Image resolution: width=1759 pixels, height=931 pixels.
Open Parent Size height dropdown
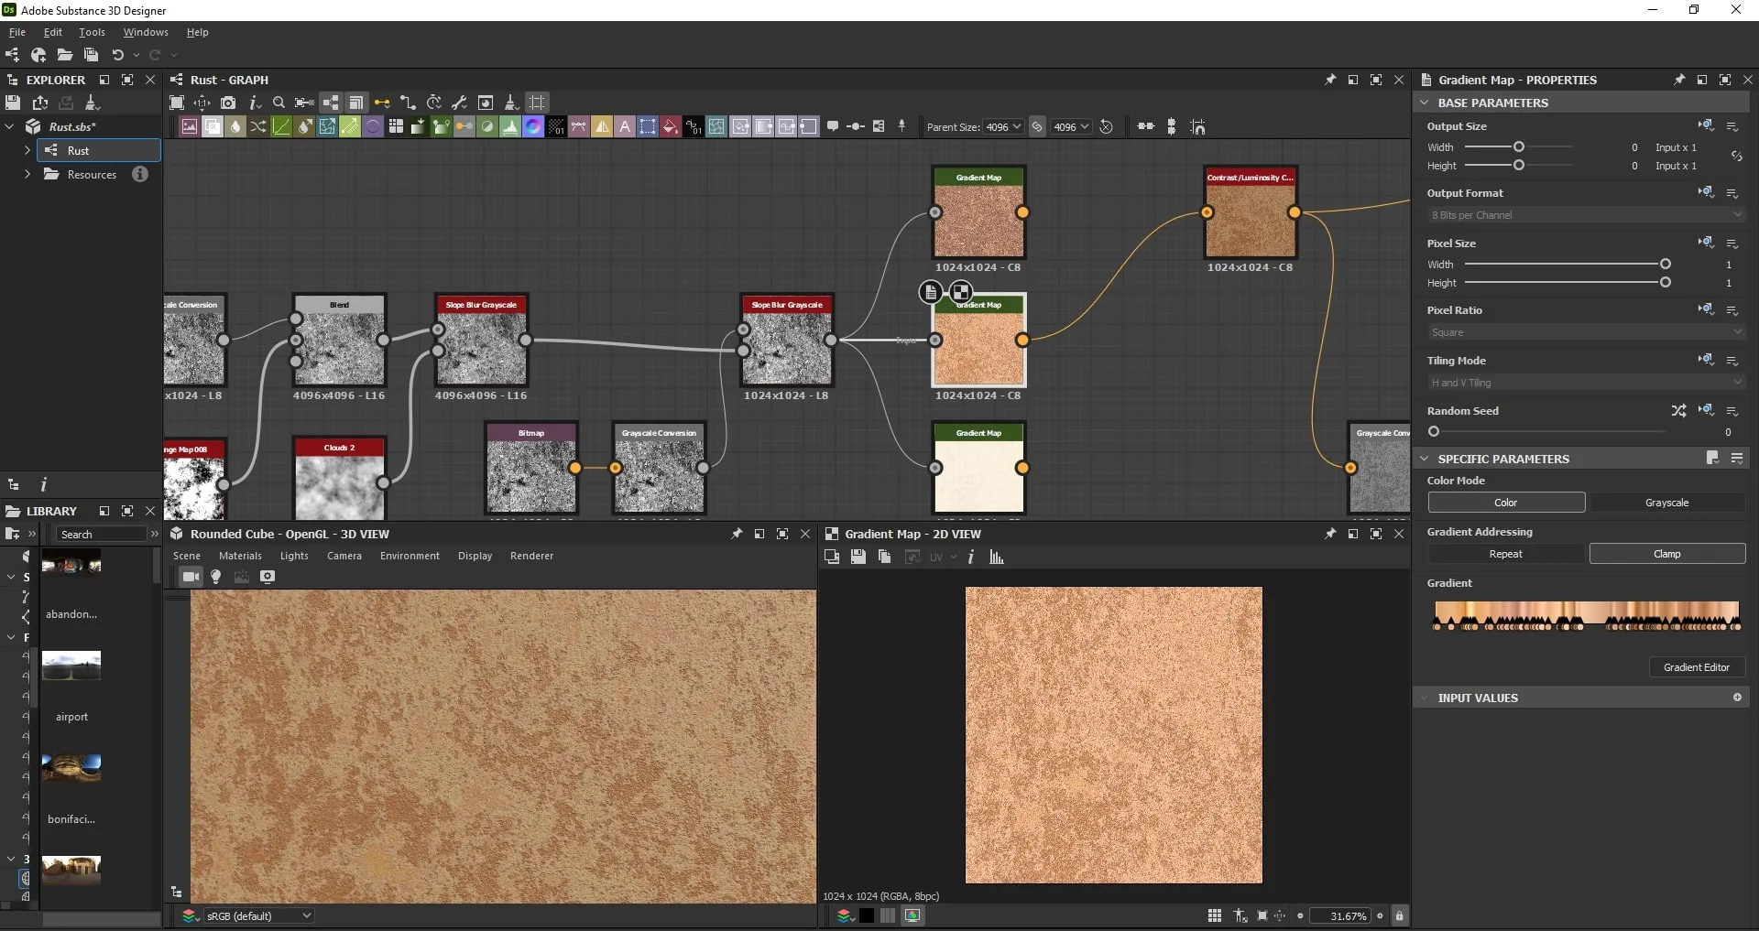1071,127
